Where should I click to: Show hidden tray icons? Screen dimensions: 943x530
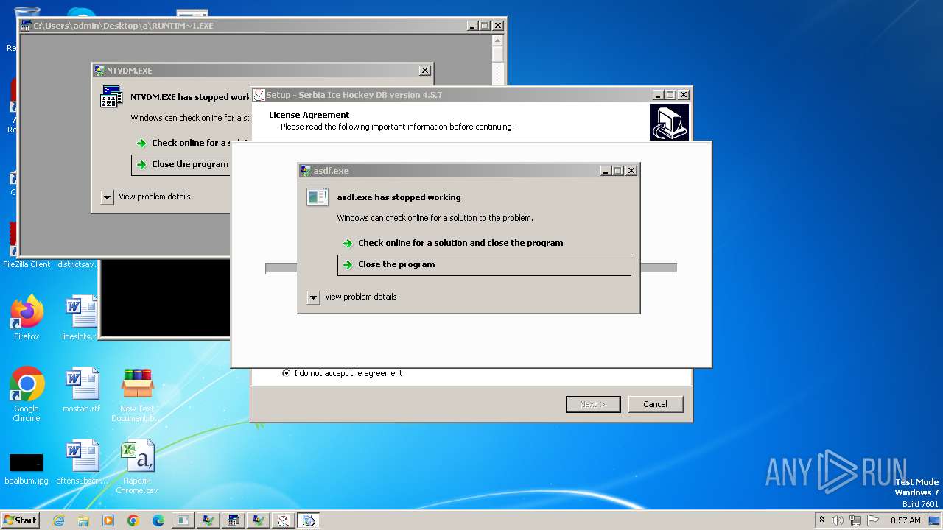(821, 520)
